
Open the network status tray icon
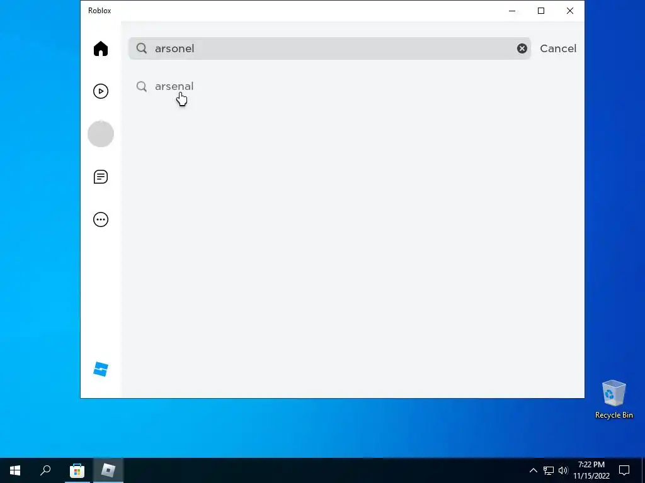549,470
